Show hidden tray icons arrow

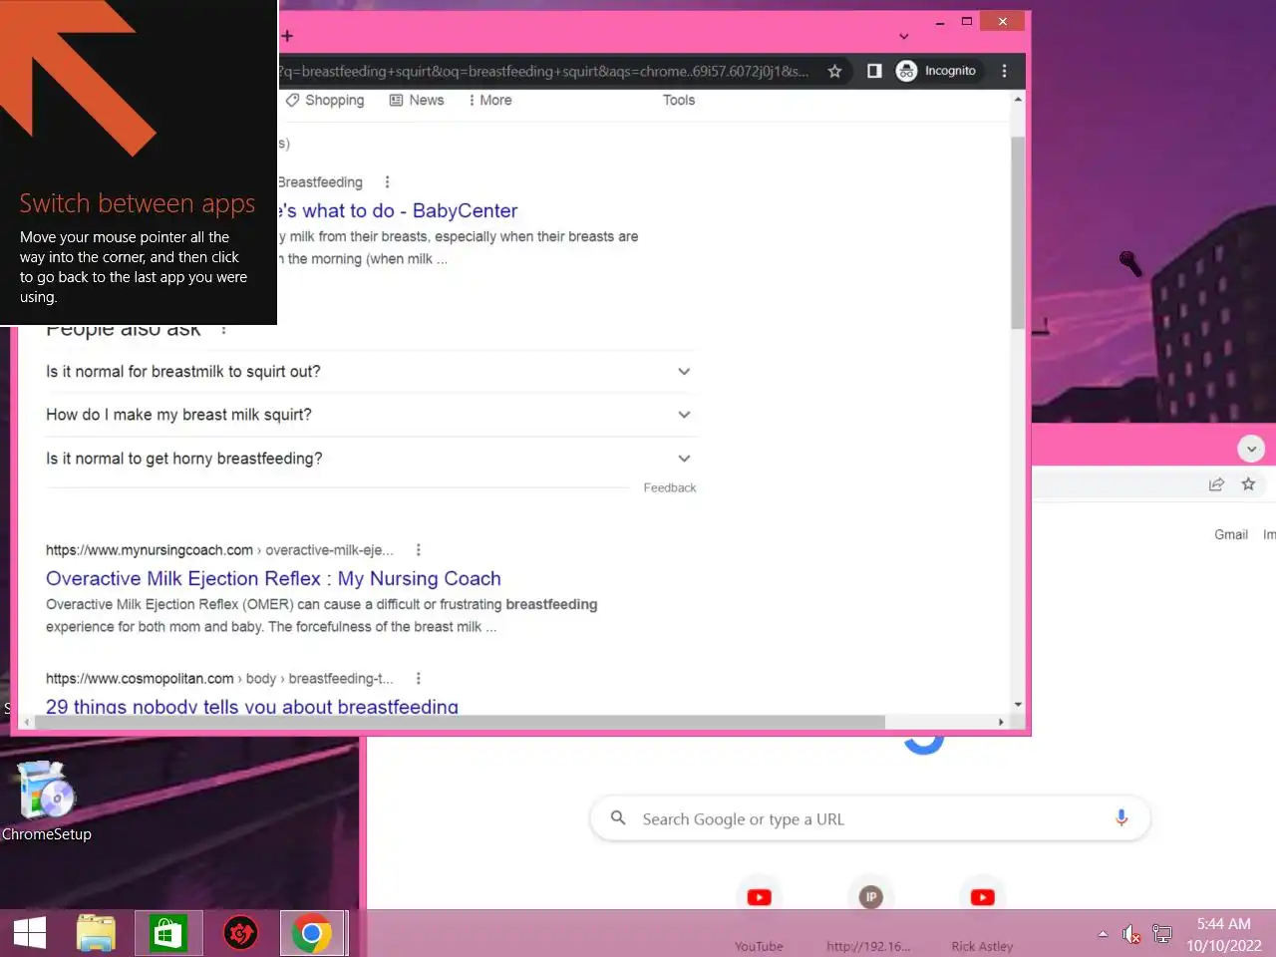1103,934
